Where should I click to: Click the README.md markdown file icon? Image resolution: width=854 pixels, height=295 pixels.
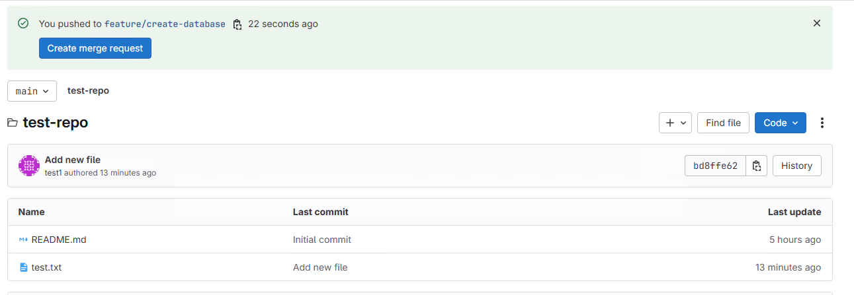click(x=23, y=240)
